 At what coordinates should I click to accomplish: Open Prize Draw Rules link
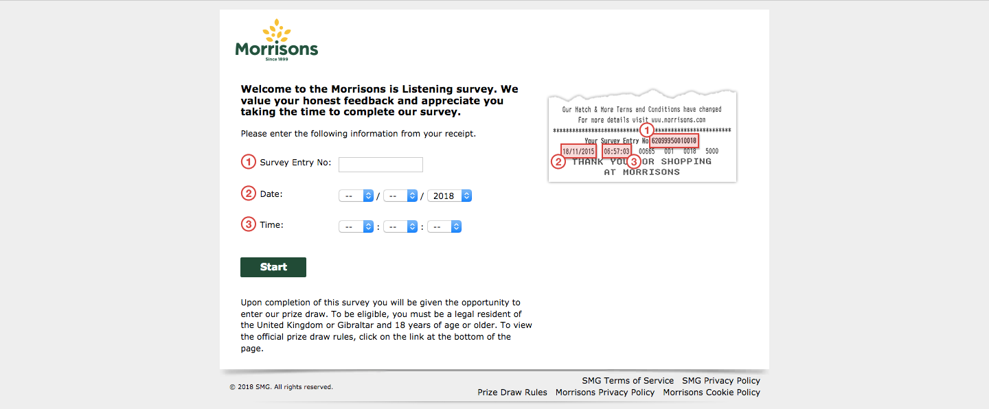click(x=512, y=393)
